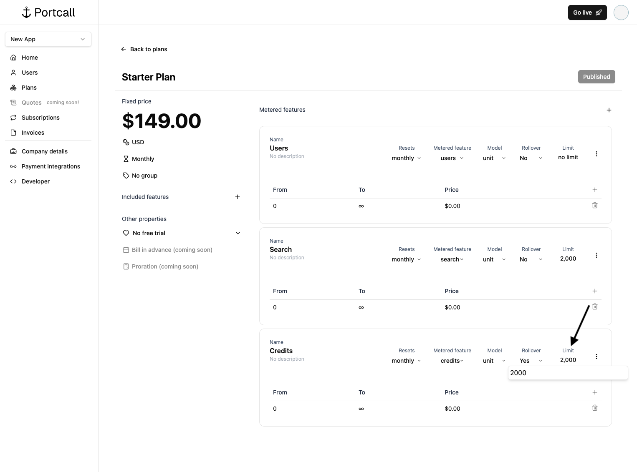Open the Users feature three-dot menu
637x472 pixels.
(596, 154)
